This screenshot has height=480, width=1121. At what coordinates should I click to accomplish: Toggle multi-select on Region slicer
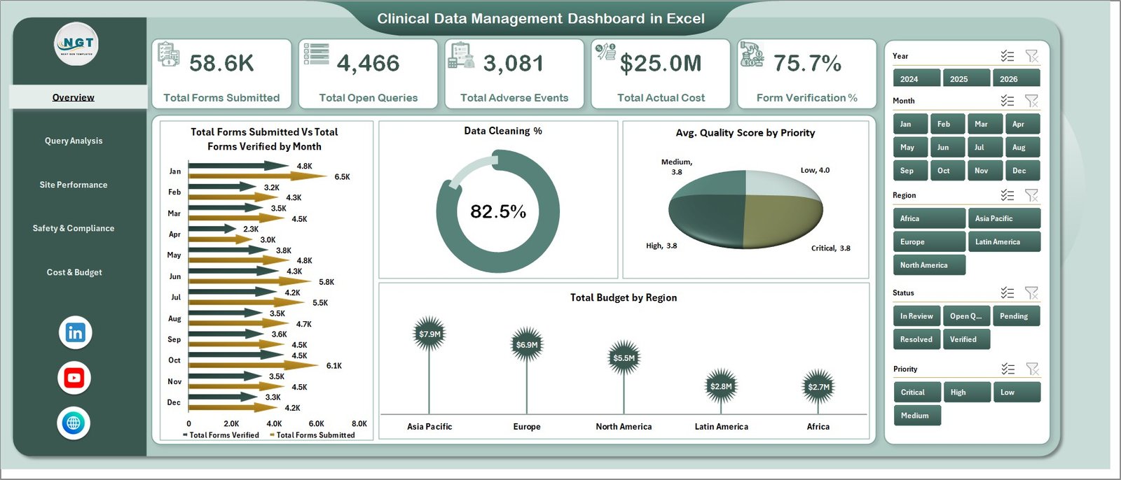click(x=1007, y=195)
